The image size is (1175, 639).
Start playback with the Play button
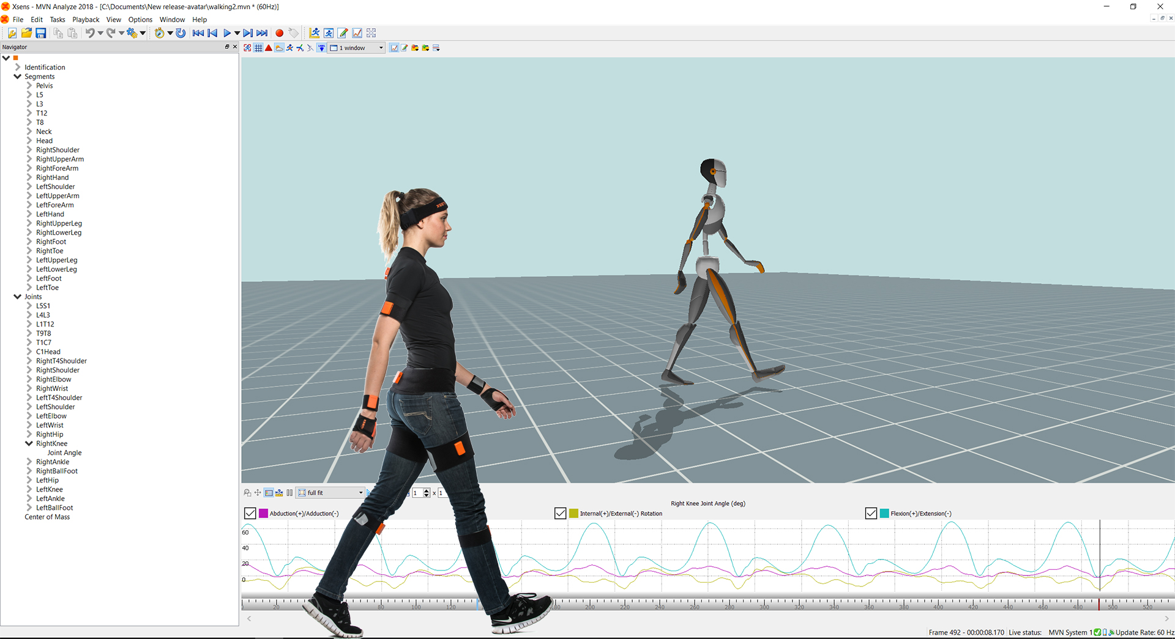coord(227,33)
